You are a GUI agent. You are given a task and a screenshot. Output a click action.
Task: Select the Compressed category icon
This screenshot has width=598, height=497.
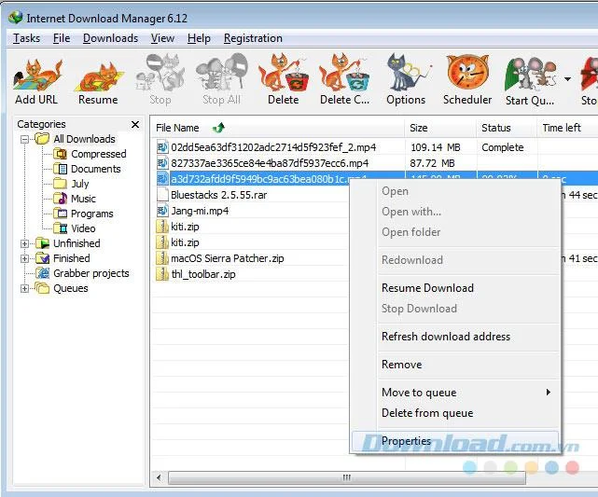(x=61, y=154)
